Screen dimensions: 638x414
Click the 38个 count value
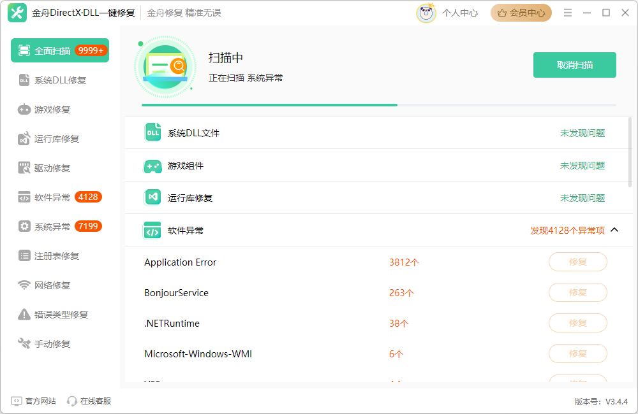click(399, 324)
